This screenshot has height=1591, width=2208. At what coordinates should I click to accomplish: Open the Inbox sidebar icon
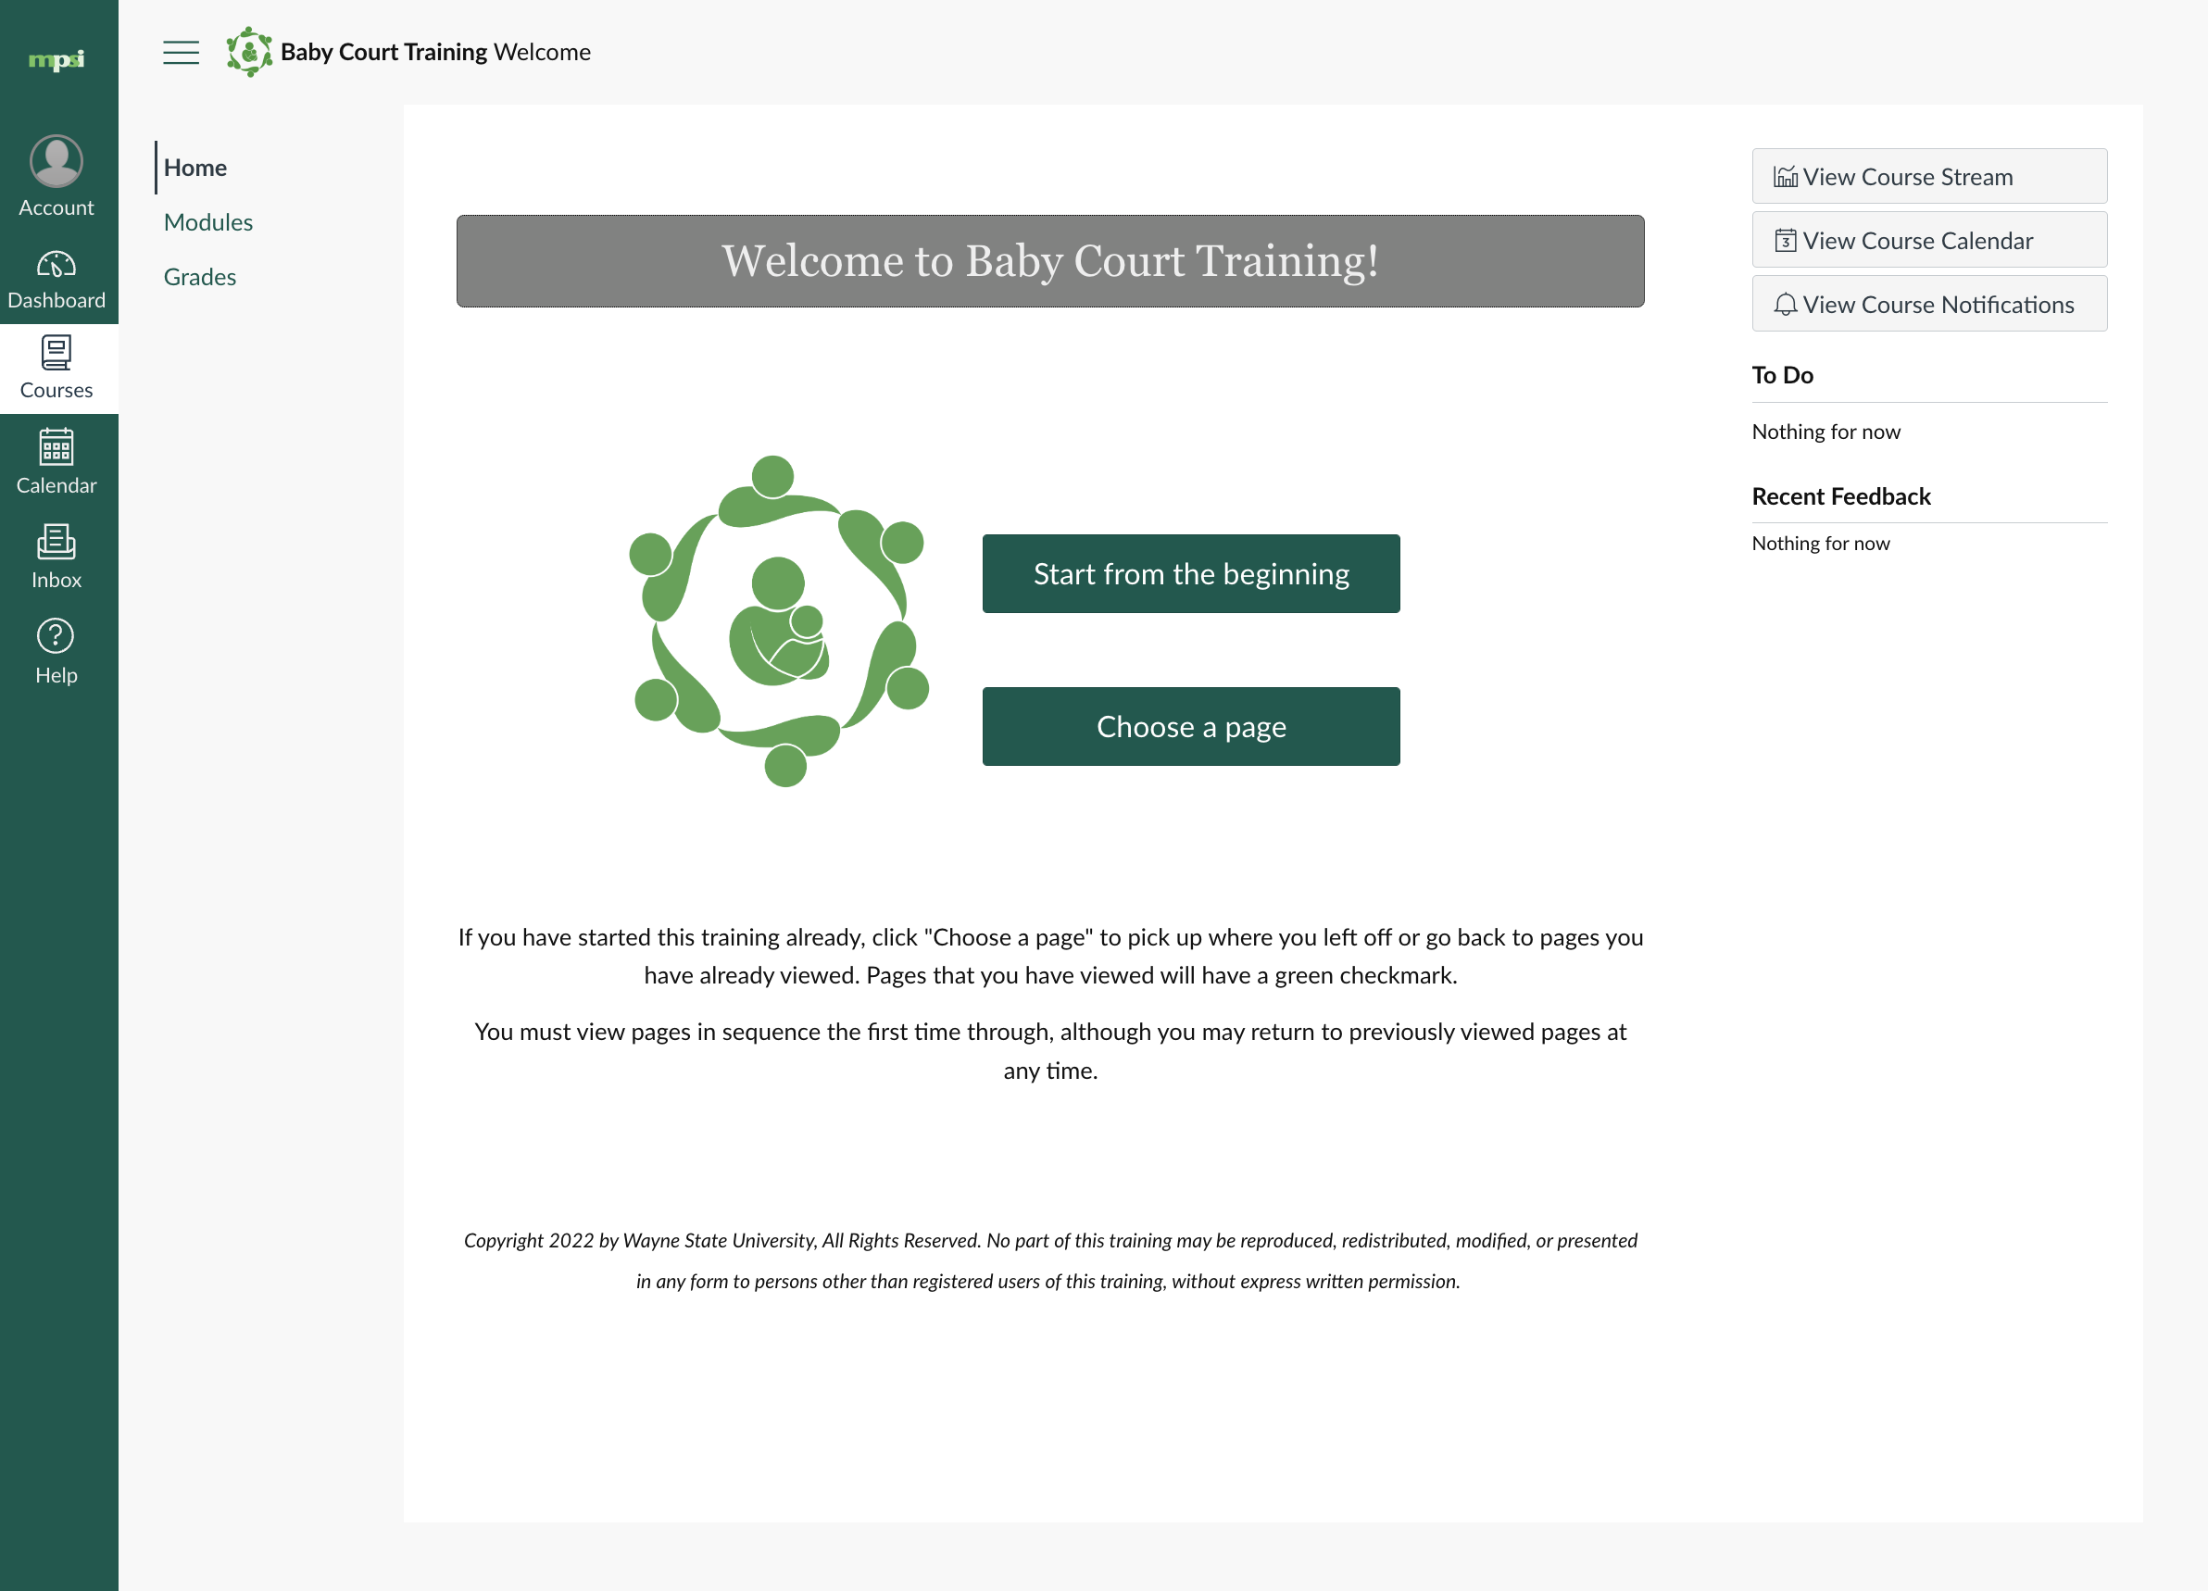[x=56, y=543]
